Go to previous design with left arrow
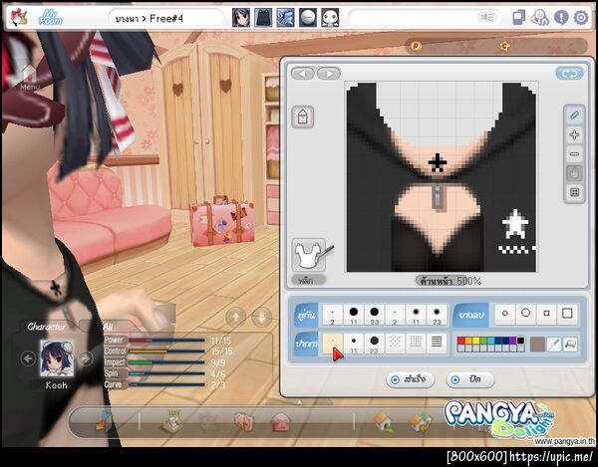The image size is (598, 467). 303,73
